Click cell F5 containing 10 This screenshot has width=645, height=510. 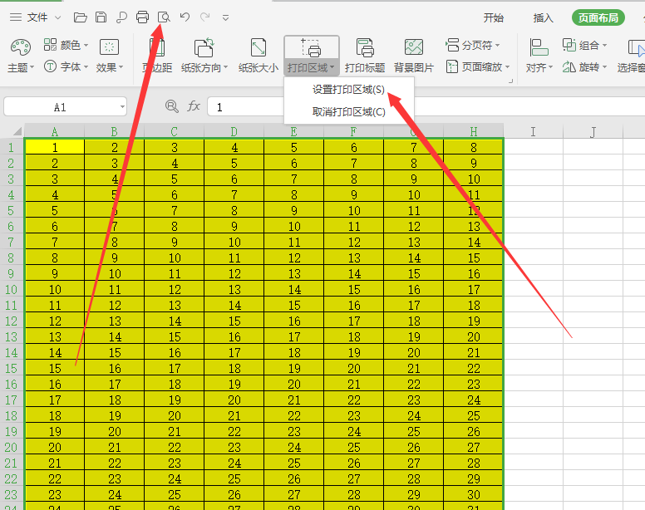click(354, 210)
